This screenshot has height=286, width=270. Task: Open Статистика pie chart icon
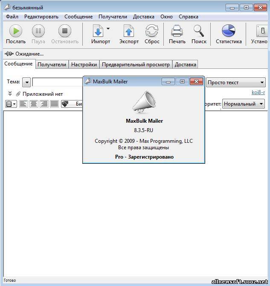(229, 31)
